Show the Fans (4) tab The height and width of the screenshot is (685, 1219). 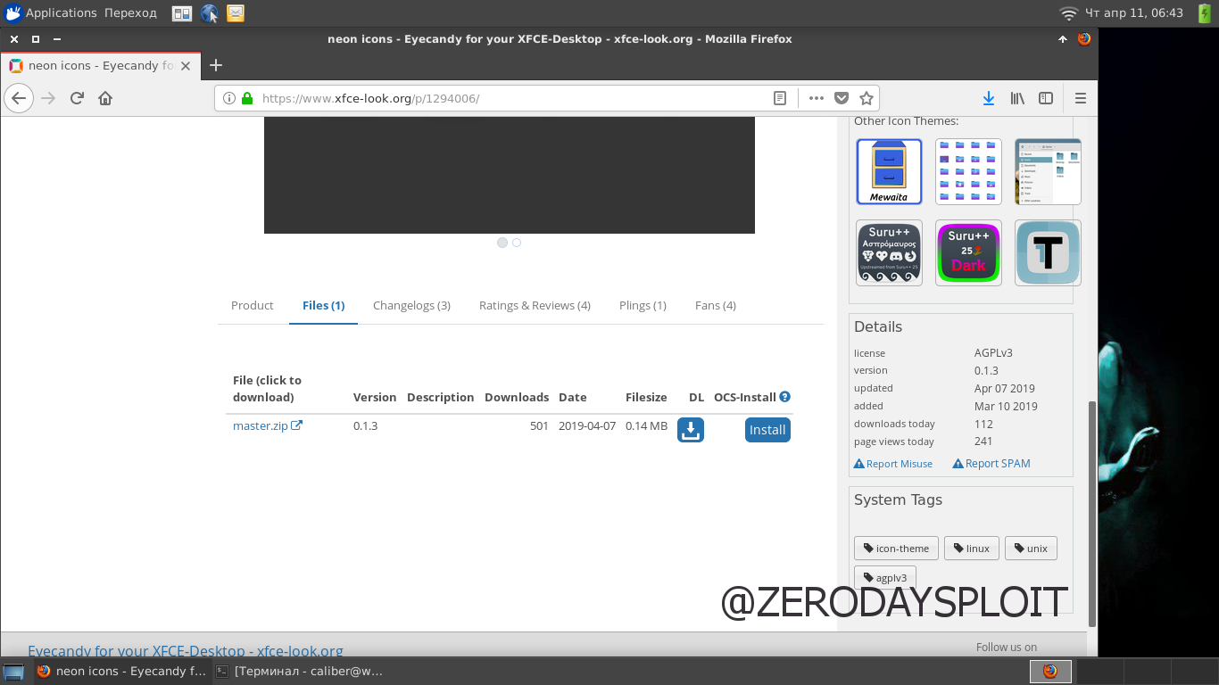pyautogui.click(x=716, y=305)
